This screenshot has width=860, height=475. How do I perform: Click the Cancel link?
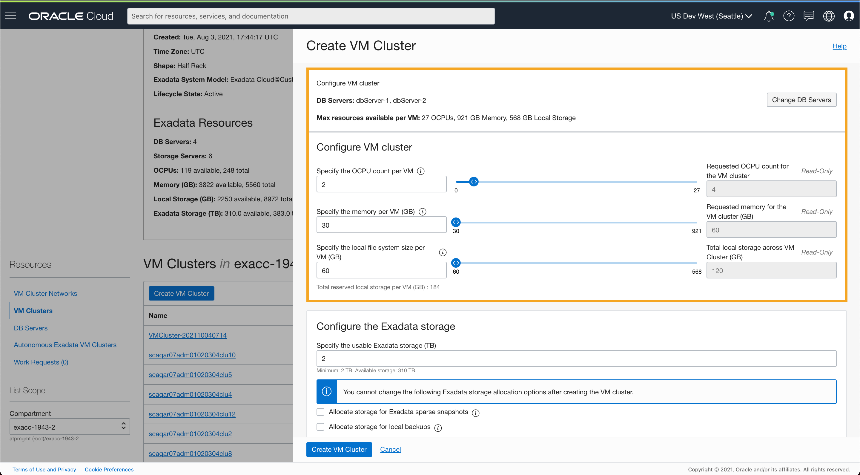click(x=390, y=449)
